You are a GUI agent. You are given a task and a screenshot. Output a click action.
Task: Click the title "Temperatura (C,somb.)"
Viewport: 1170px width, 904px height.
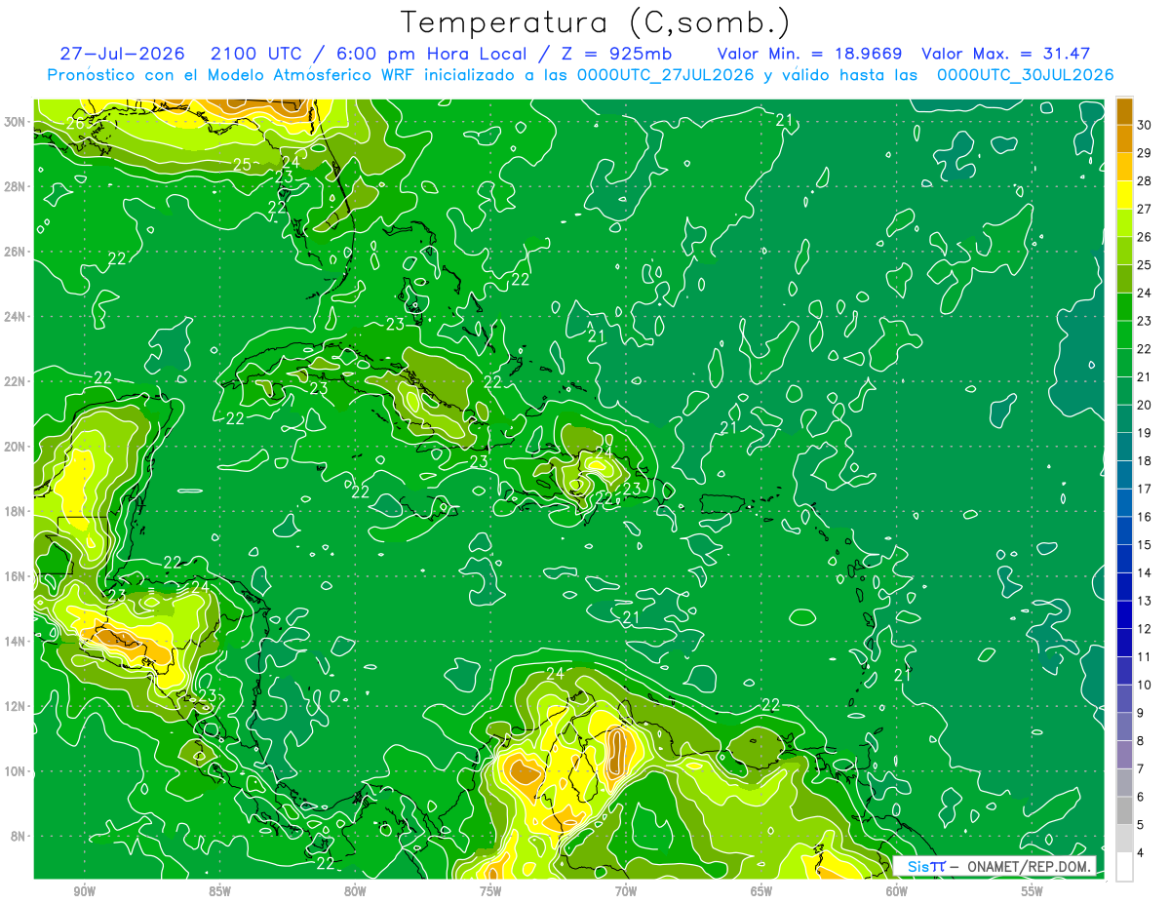(x=596, y=22)
